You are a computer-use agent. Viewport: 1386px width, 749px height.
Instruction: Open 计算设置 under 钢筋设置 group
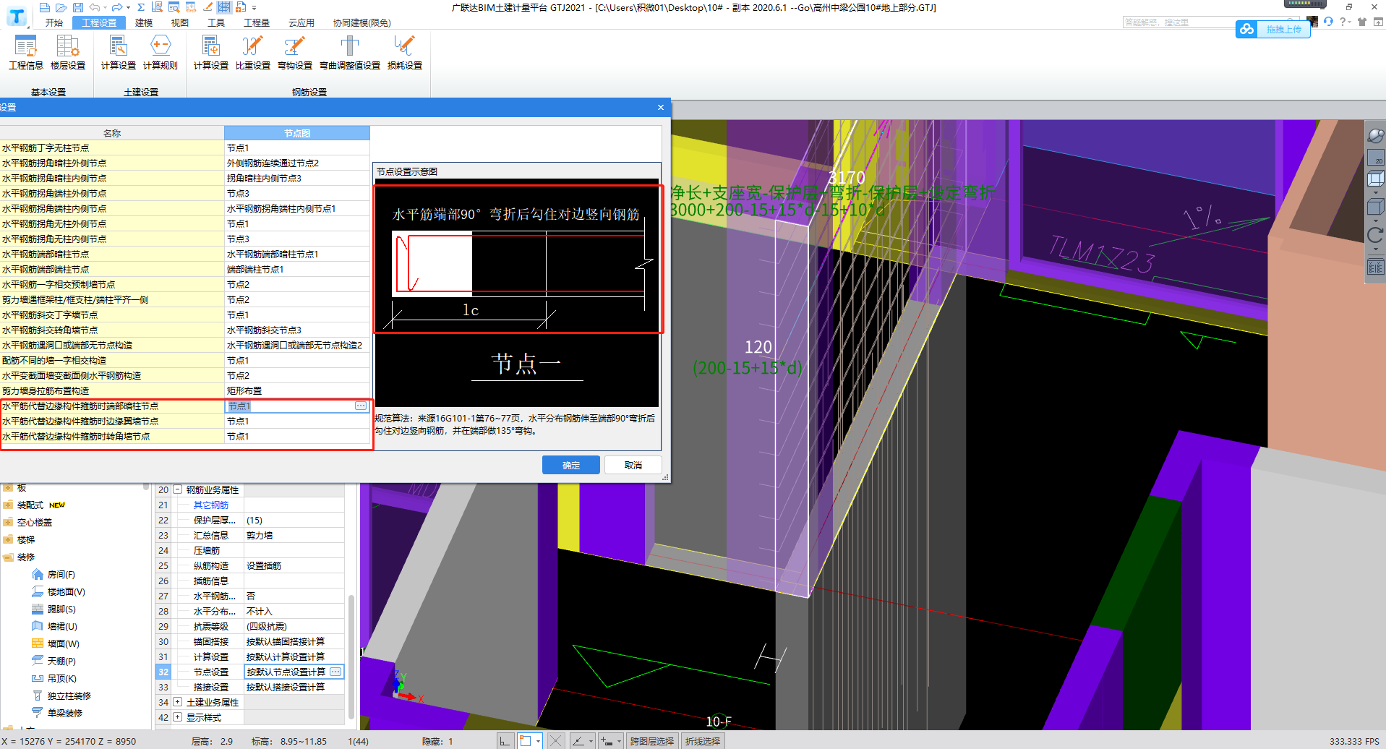point(211,52)
